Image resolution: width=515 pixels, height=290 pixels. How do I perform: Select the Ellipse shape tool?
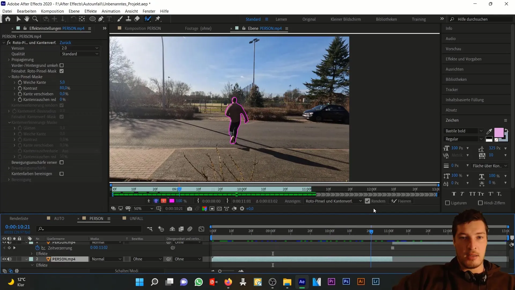point(92,19)
